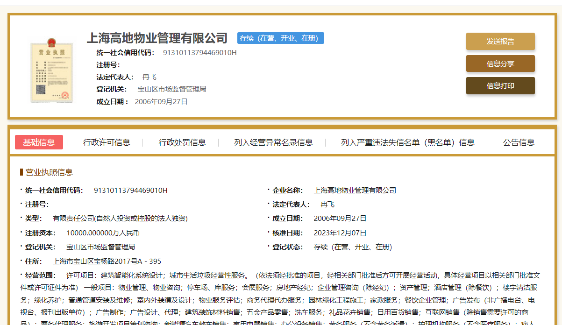Click the 住所 address 宝杨路2017号A-395
The width and height of the screenshot is (562, 325).
[x=107, y=261]
